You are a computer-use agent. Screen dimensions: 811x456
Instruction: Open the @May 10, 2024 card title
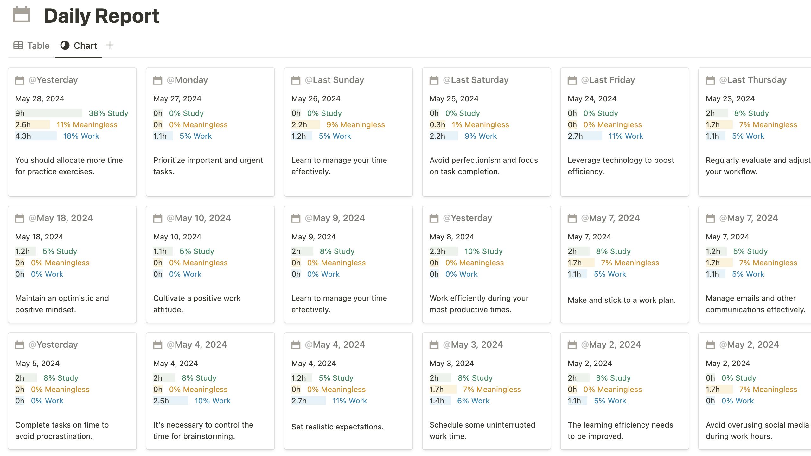click(199, 218)
